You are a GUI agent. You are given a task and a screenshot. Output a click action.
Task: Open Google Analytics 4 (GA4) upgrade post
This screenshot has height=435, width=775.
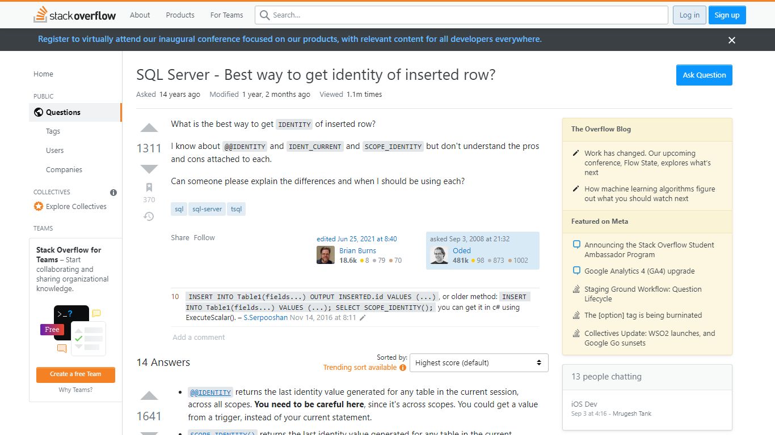click(639, 271)
